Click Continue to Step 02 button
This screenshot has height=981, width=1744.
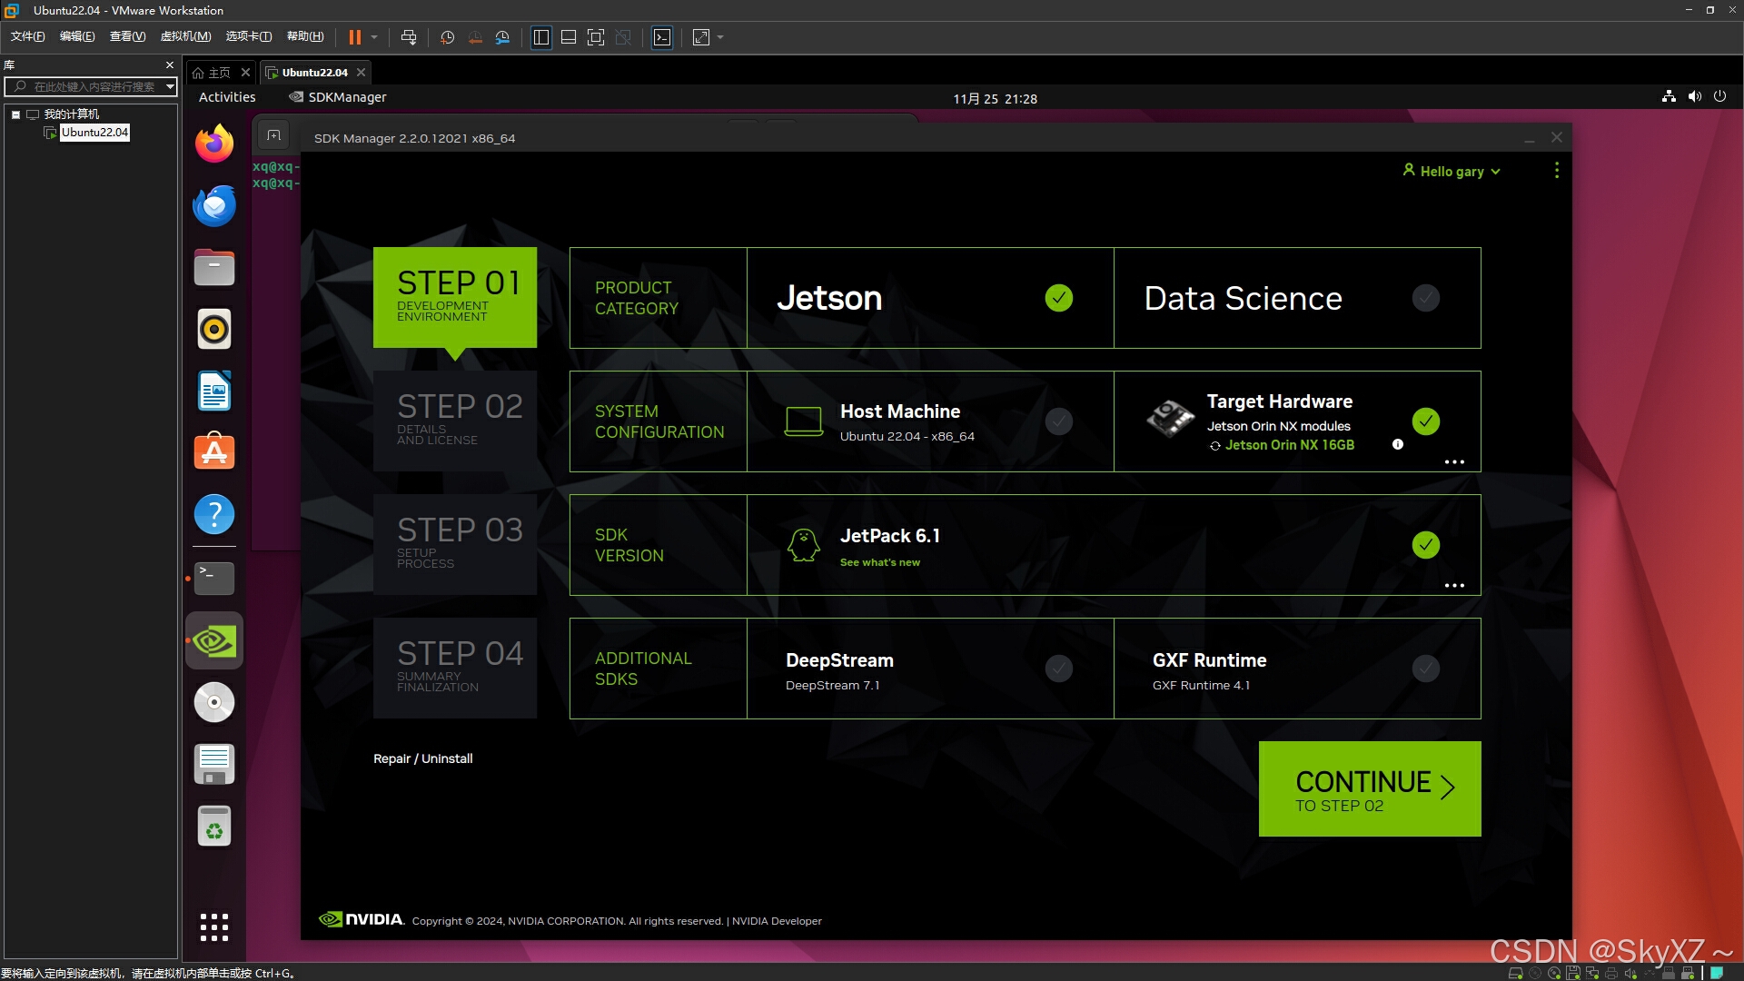click(1370, 788)
